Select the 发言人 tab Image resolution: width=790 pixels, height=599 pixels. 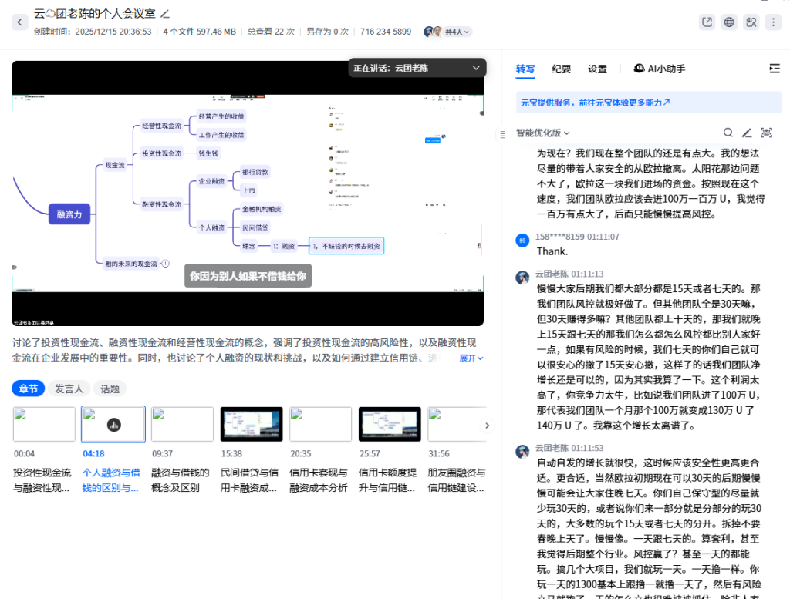tap(69, 389)
